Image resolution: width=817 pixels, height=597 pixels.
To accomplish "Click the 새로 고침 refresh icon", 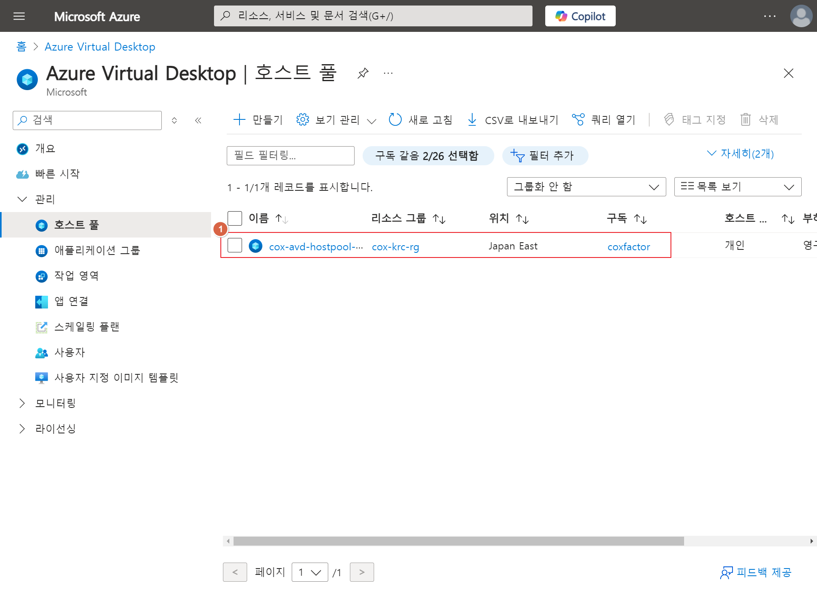I will click(395, 120).
